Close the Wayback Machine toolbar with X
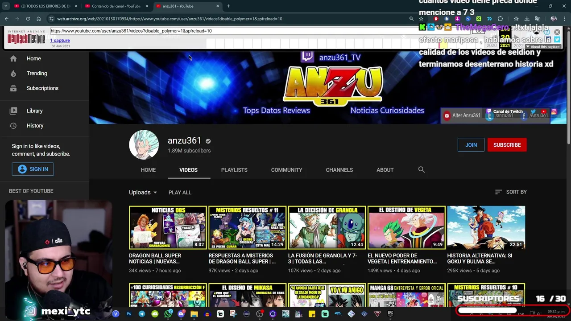The image size is (571, 321). tap(557, 32)
